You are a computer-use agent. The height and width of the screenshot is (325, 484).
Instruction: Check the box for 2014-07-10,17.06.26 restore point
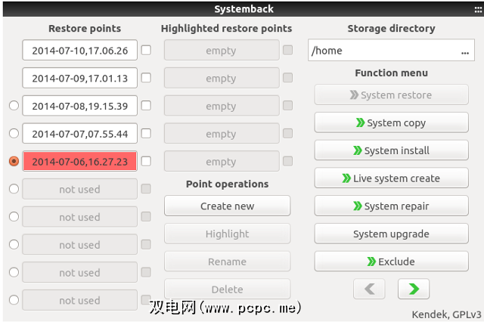146,51
